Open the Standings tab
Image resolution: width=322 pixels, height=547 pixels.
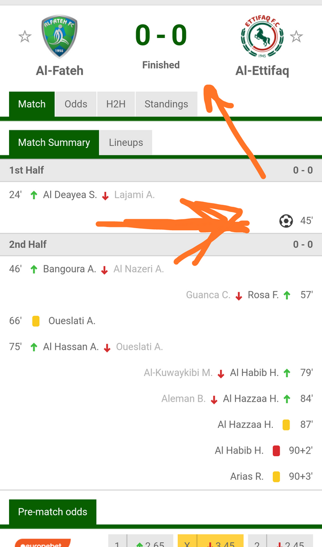(x=166, y=104)
